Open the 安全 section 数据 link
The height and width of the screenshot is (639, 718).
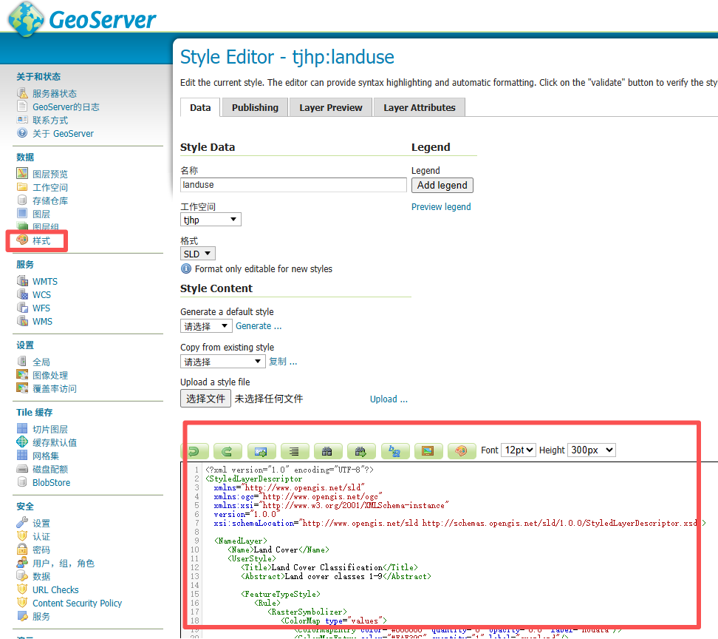(x=41, y=576)
